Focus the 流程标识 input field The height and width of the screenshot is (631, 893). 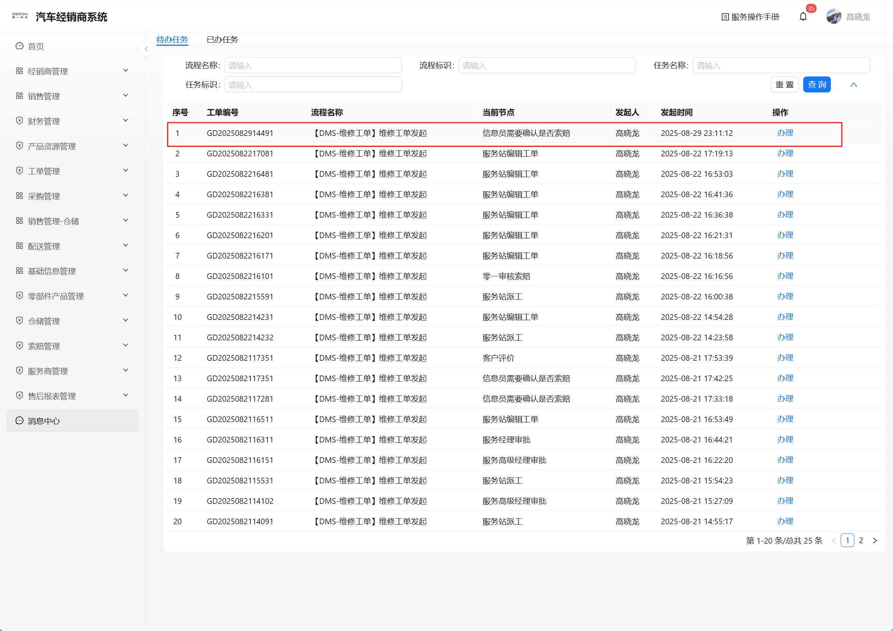click(547, 65)
